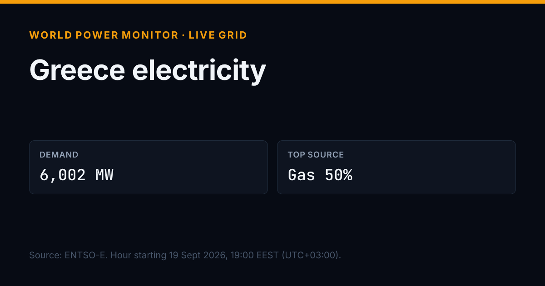Select the Gas source name
This screenshot has width=545, height=286.
302,175
